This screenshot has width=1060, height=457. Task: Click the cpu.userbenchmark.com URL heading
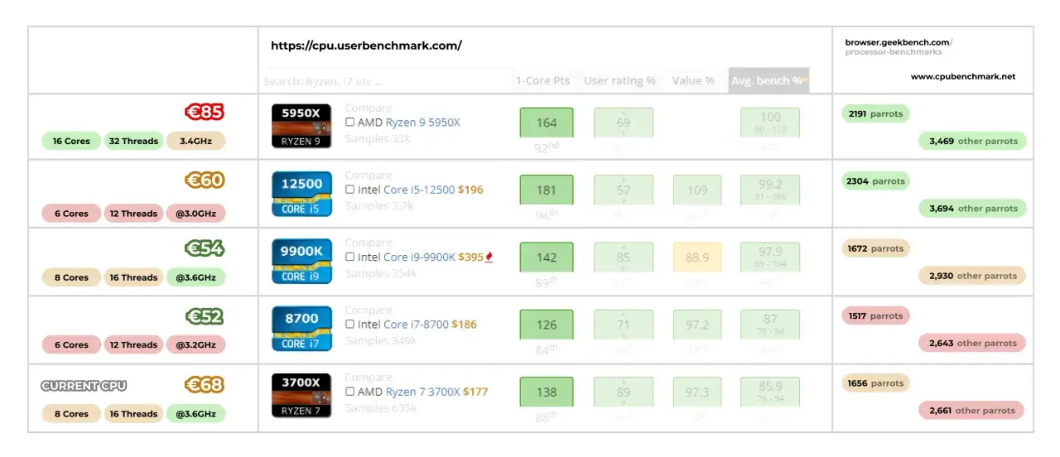click(366, 46)
